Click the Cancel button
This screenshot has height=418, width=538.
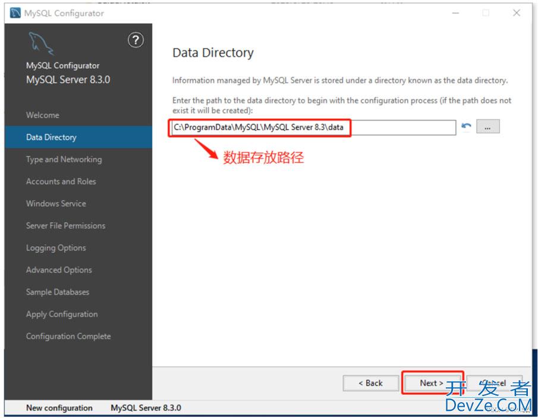[494, 383]
